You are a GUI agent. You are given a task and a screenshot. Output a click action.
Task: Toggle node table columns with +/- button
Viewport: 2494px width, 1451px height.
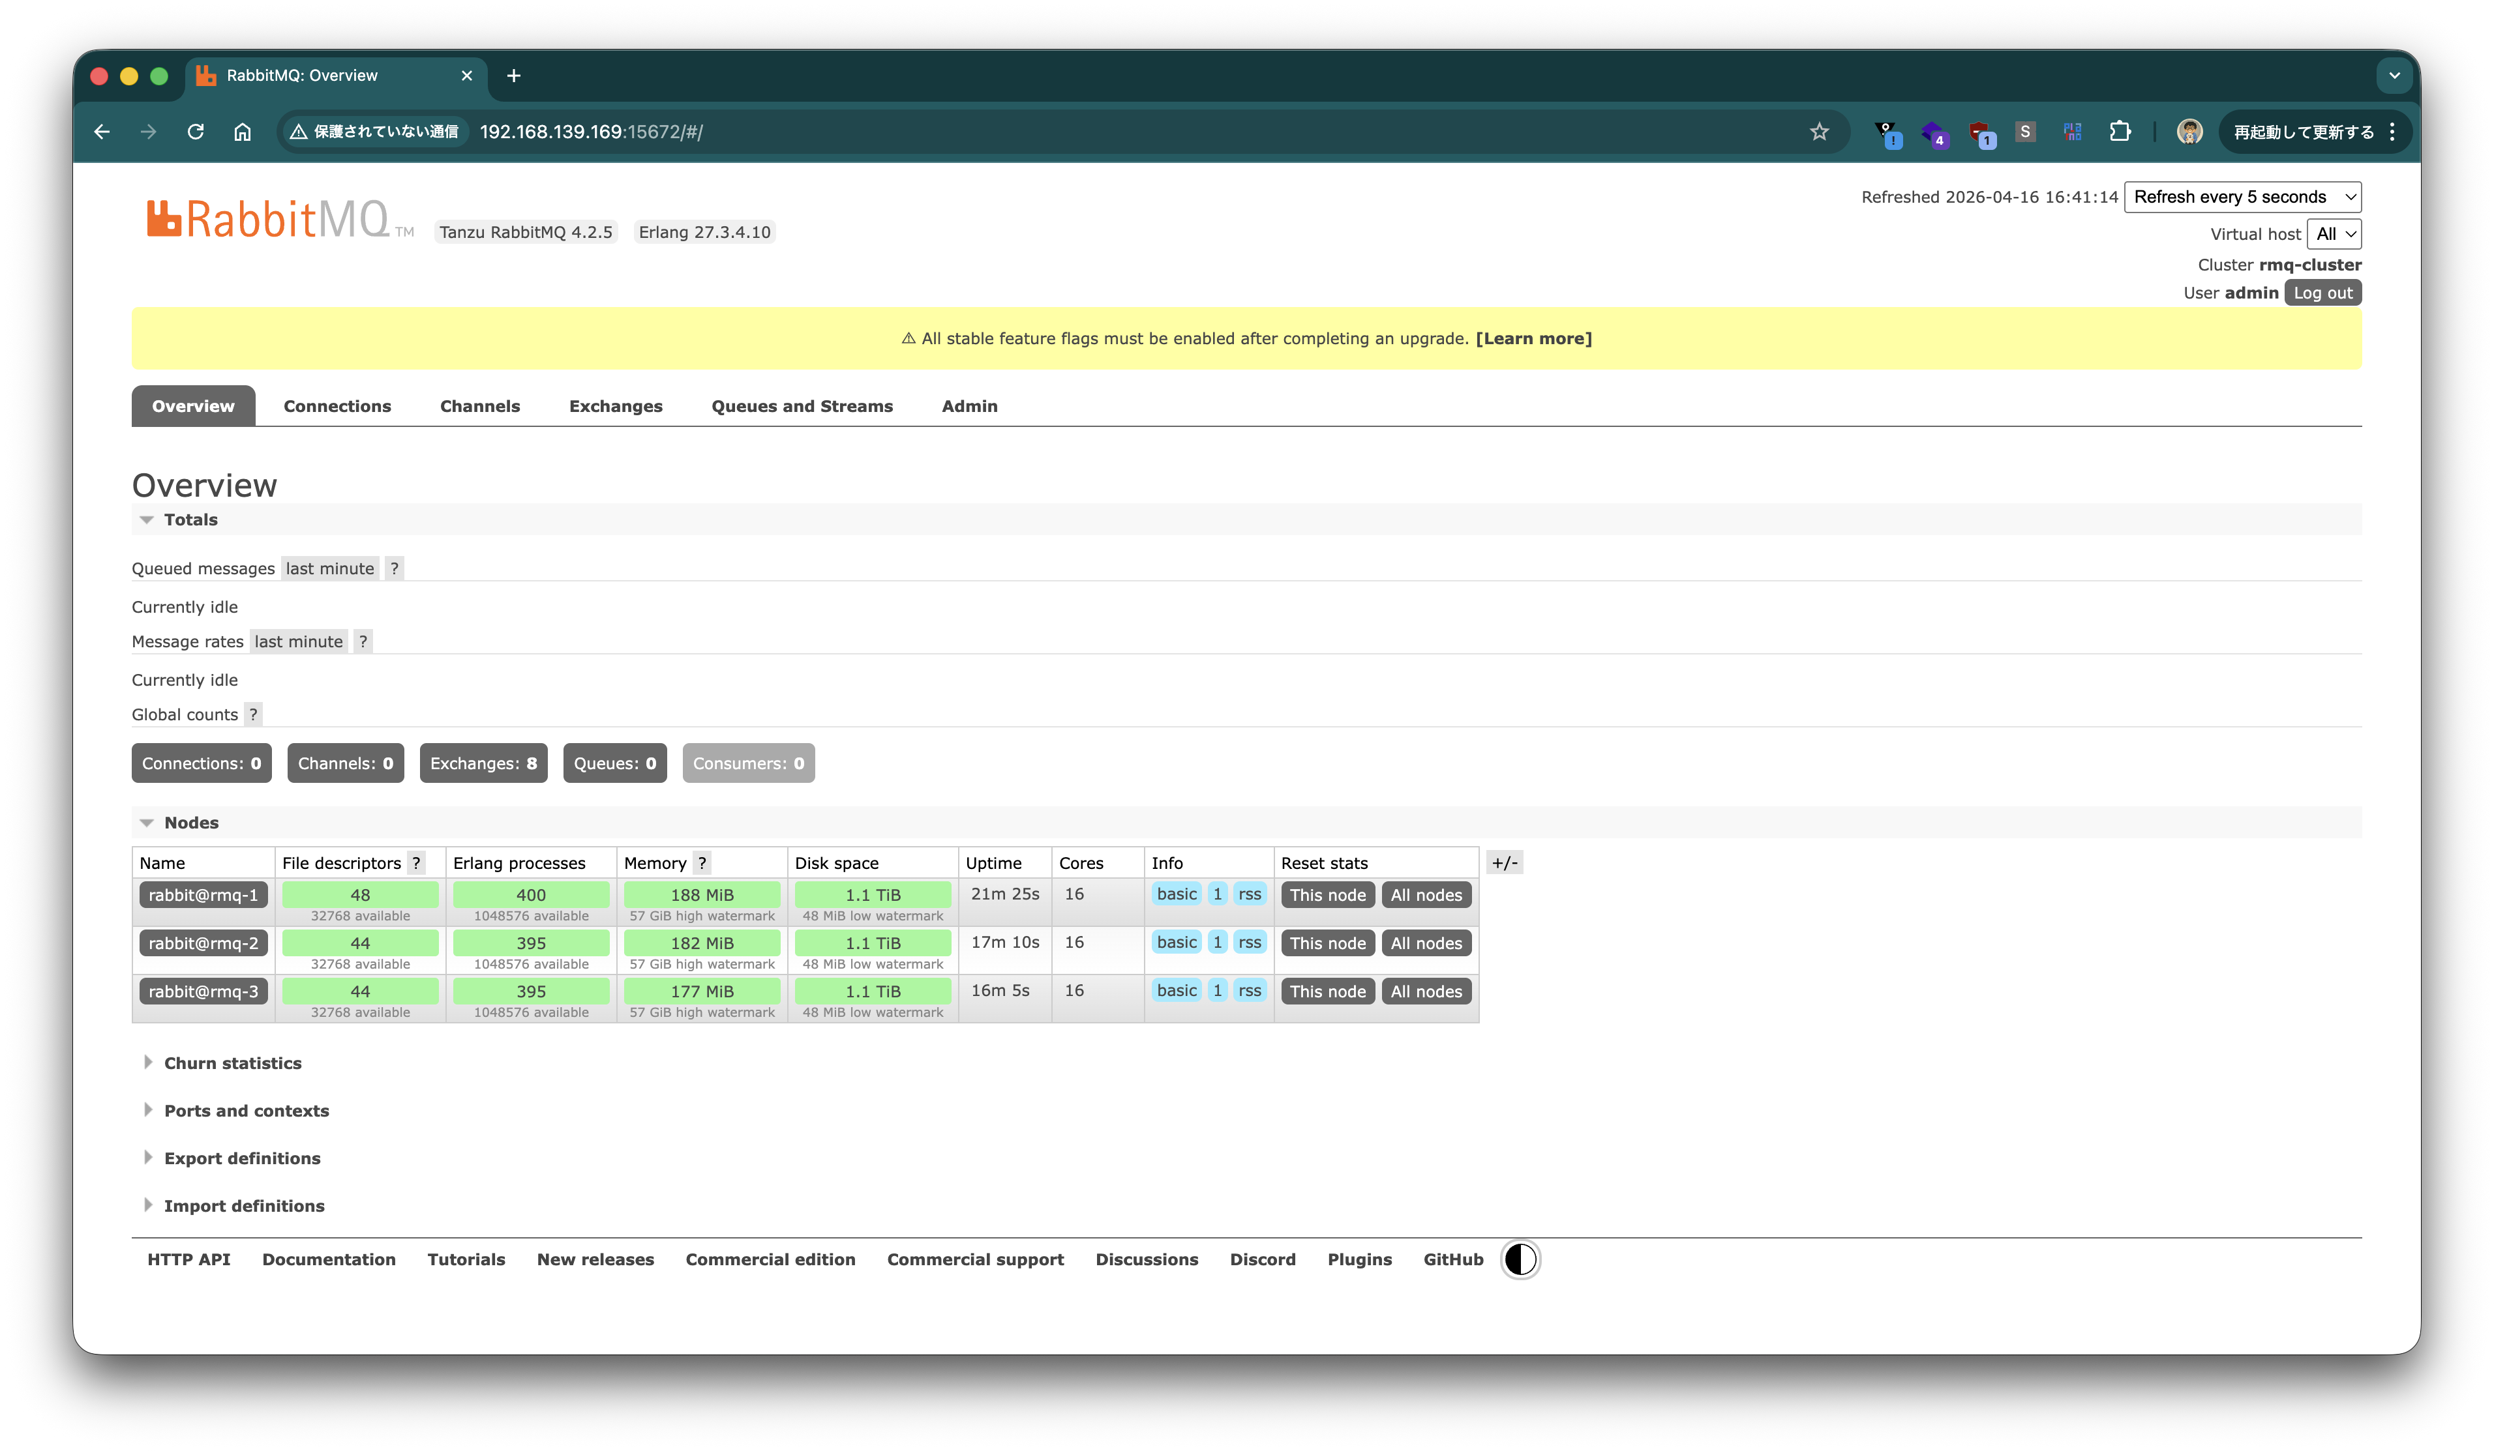(x=1505, y=862)
